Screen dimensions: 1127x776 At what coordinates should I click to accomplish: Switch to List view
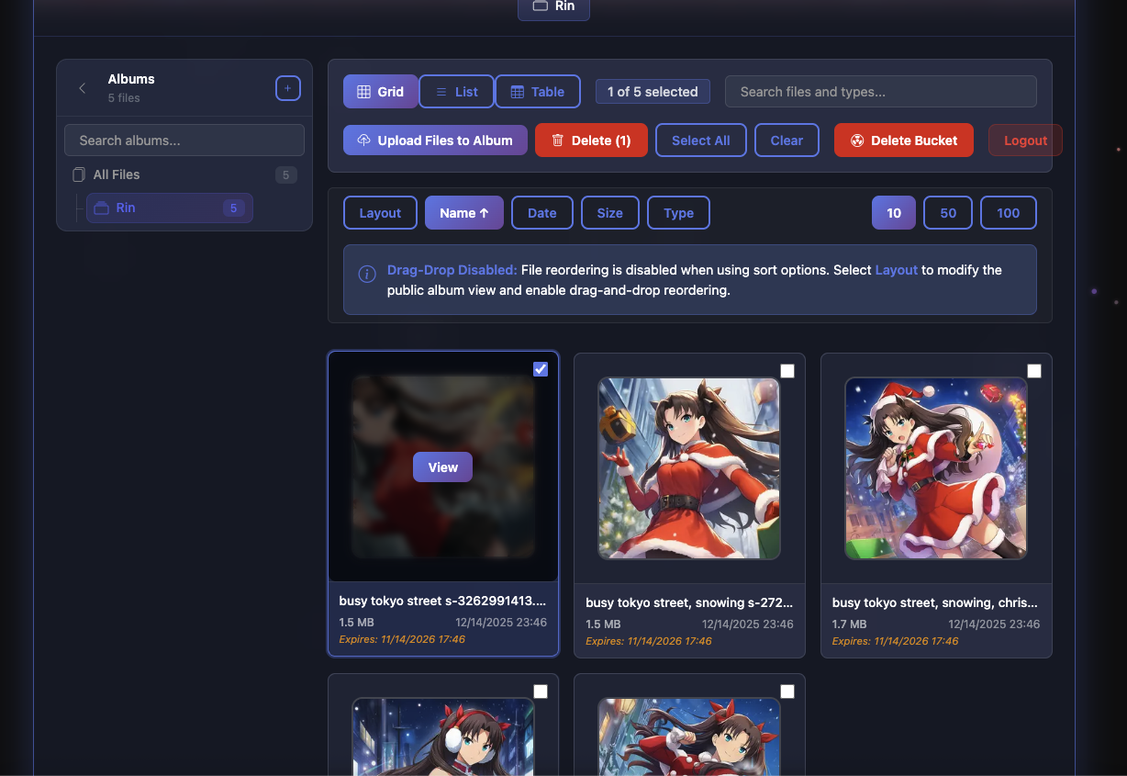point(456,92)
